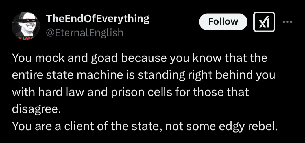Open the profile picture of TheEndOfEverything
This screenshot has width=305, height=143.
click(x=26, y=26)
